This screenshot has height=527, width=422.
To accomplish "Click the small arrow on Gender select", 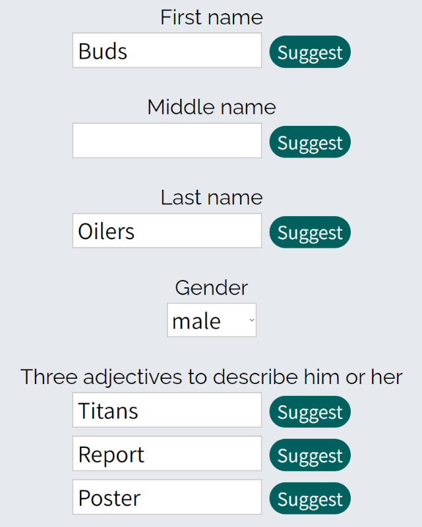I will click(251, 321).
